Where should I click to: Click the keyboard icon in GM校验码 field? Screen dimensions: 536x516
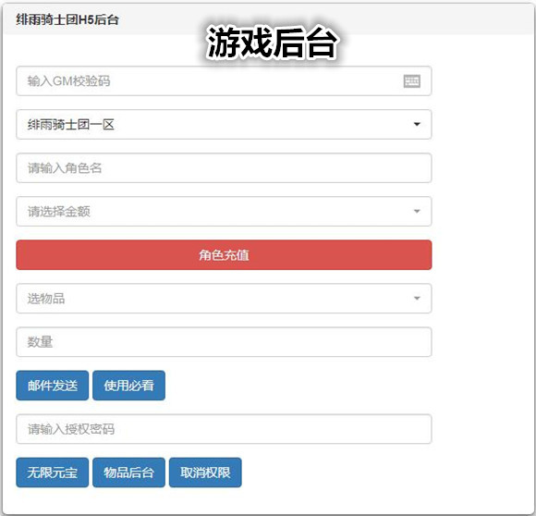(411, 81)
